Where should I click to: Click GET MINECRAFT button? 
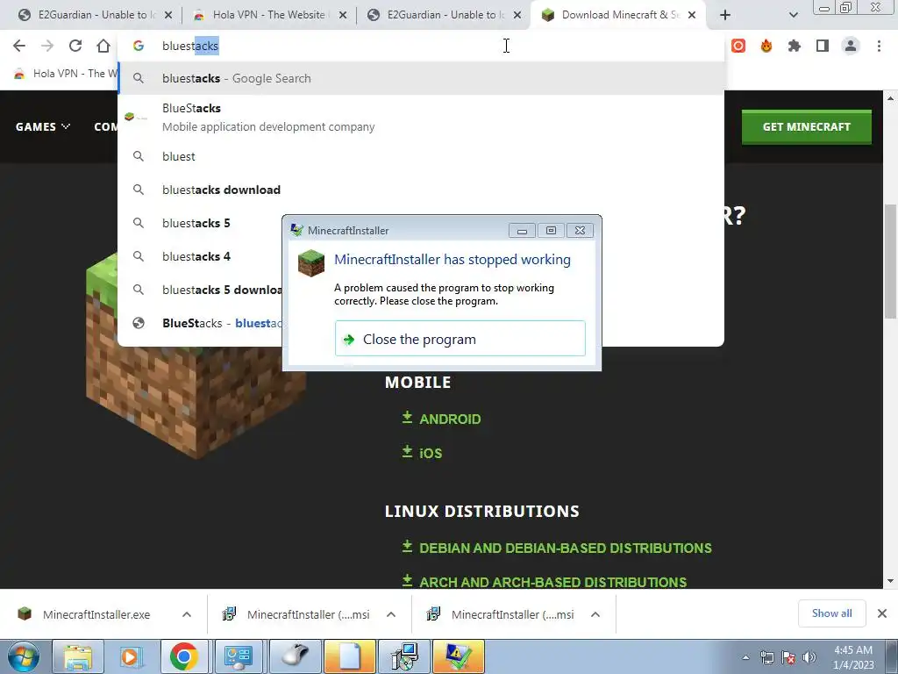[x=807, y=126]
